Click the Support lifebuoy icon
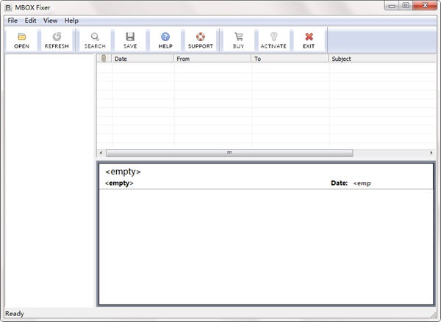The image size is (441, 322). 201,37
